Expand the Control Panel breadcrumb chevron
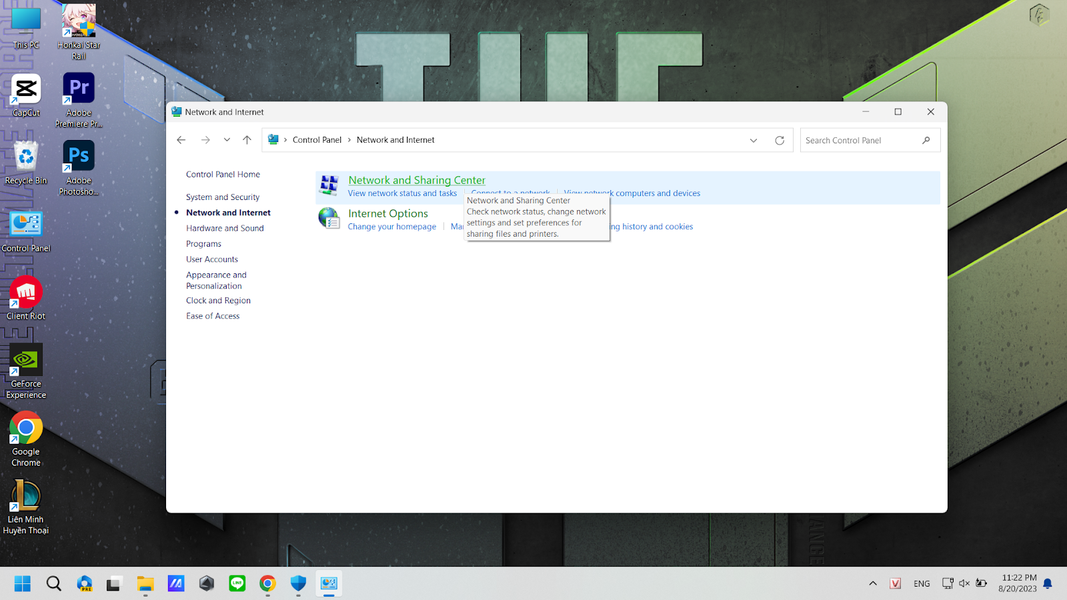The width and height of the screenshot is (1067, 600). [349, 140]
